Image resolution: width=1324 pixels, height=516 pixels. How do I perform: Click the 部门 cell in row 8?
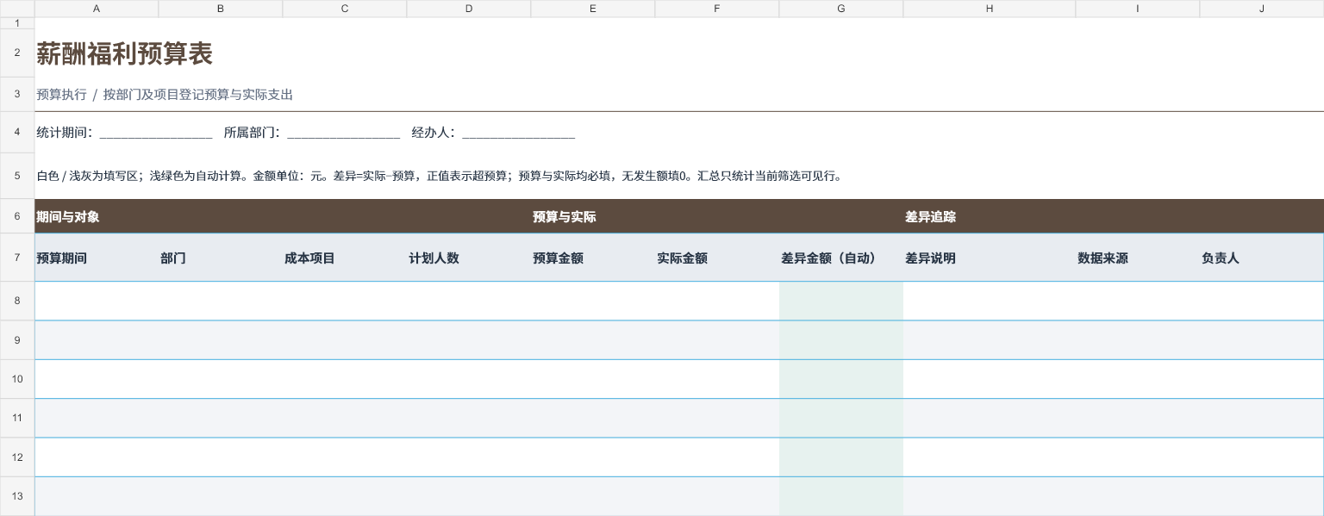221,301
